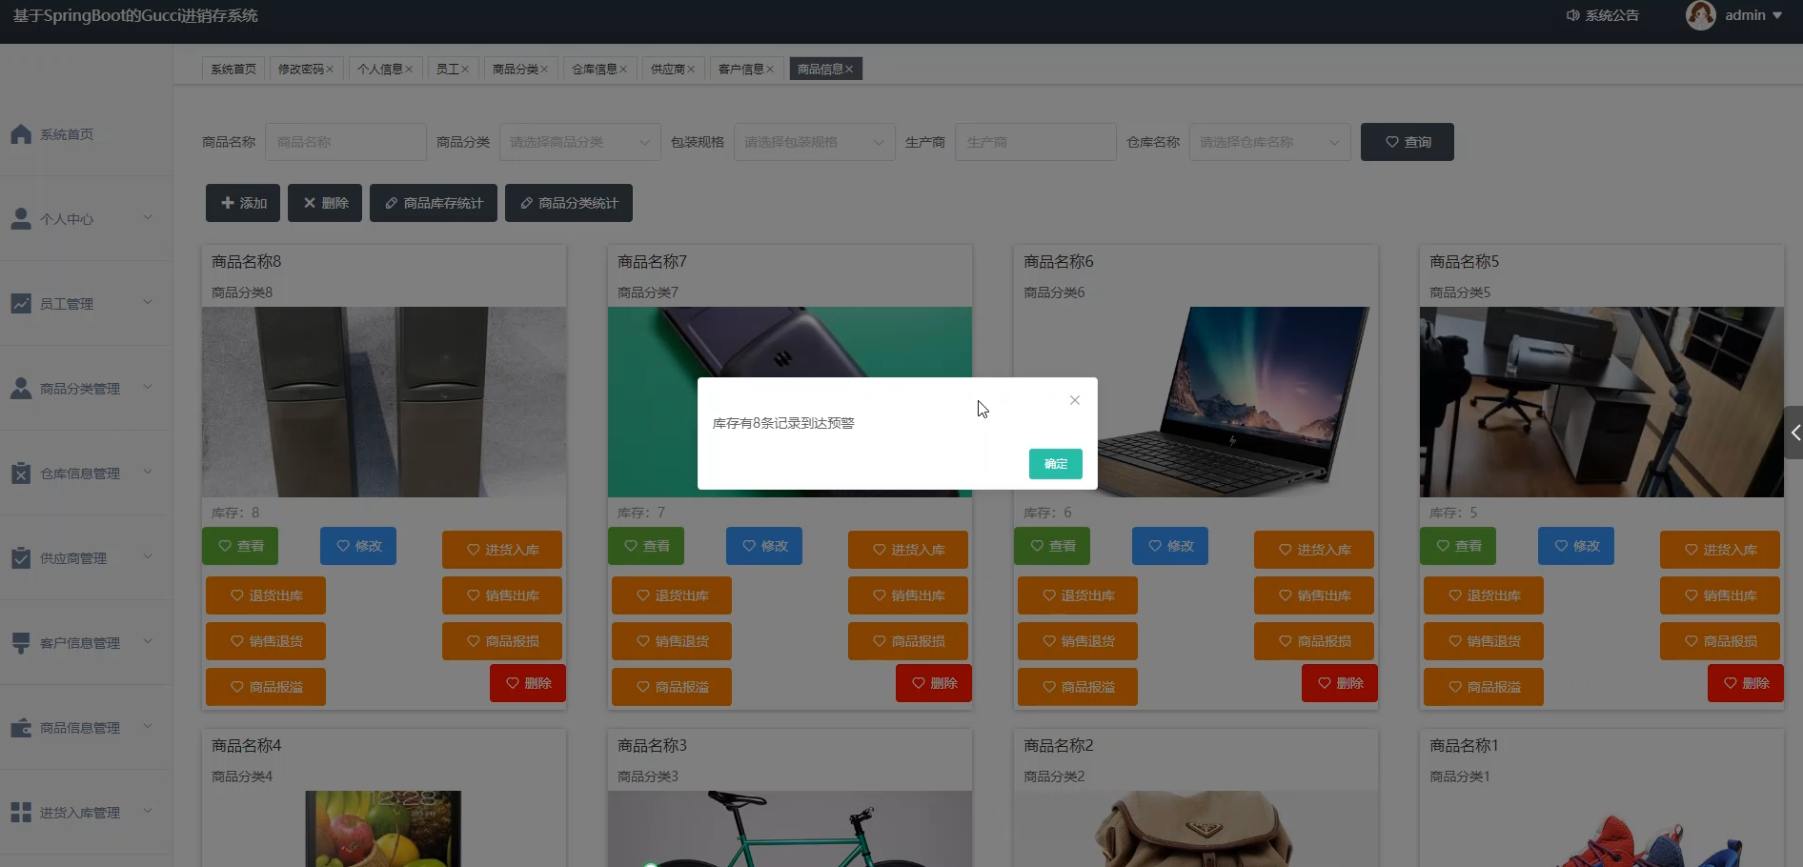Open the 包装规格 select dropdown
Image resolution: width=1803 pixels, height=867 pixels.
coord(815,142)
